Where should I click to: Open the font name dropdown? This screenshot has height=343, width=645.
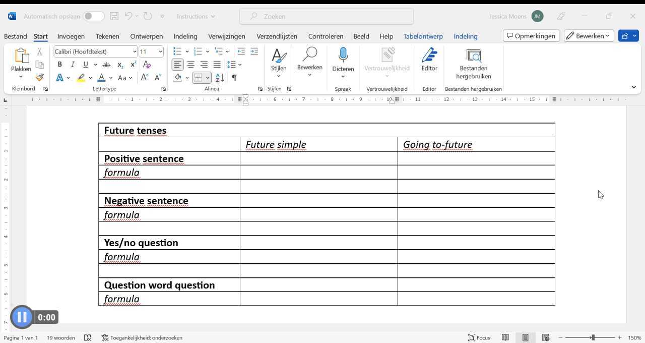tap(135, 51)
